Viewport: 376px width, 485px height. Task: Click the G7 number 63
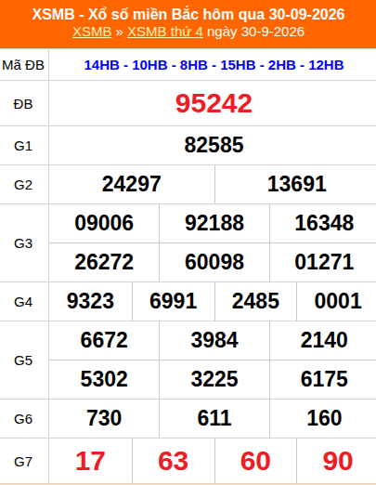pyautogui.click(x=173, y=462)
